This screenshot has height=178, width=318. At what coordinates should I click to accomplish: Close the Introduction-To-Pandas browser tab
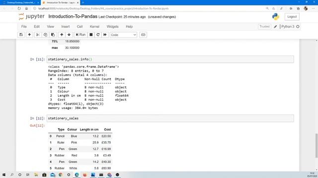click(x=78, y=2)
